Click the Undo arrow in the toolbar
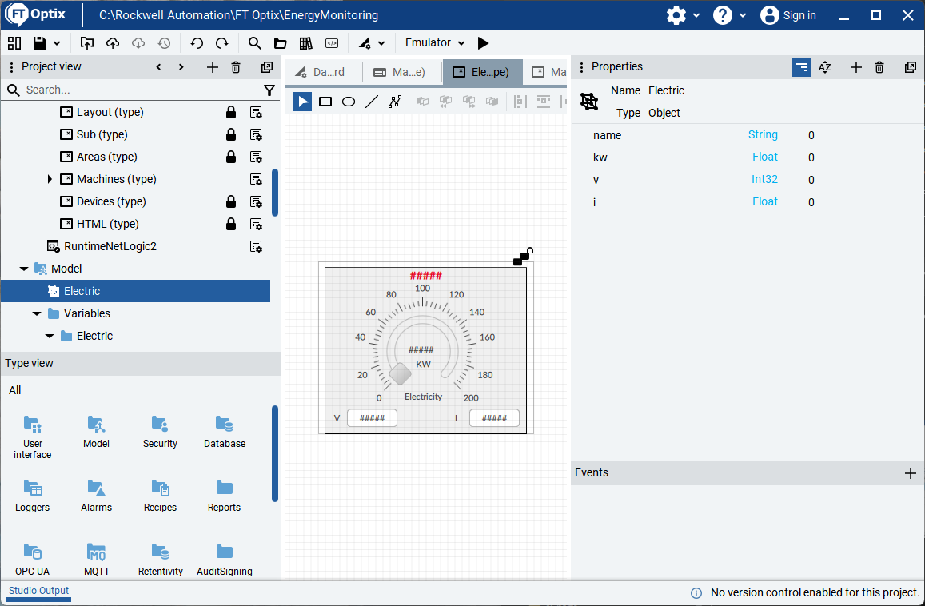 pyautogui.click(x=197, y=43)
